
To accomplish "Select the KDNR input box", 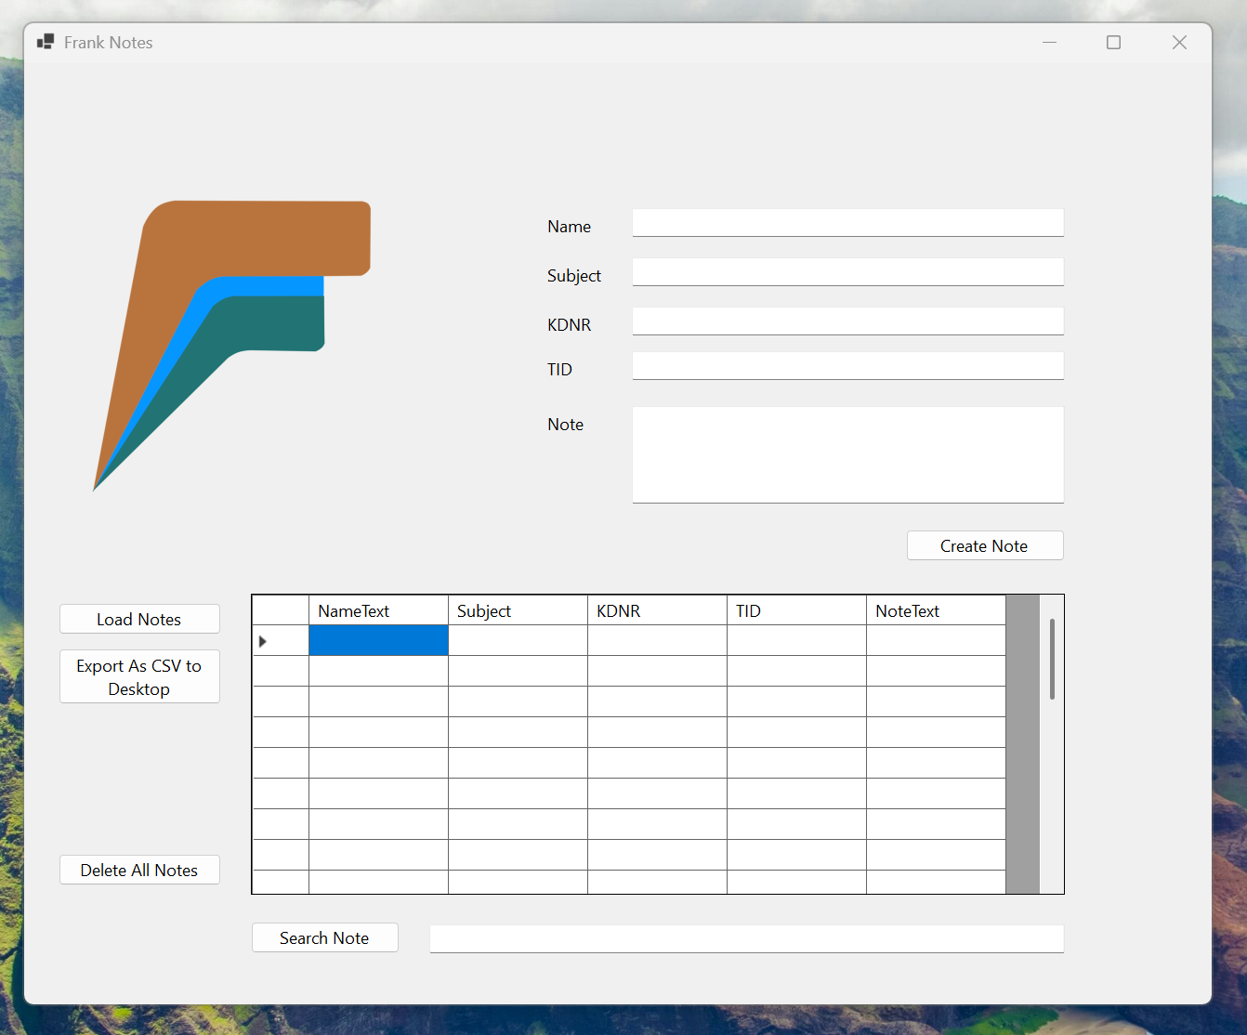I will pyautogui.click(x=847, y=321).
